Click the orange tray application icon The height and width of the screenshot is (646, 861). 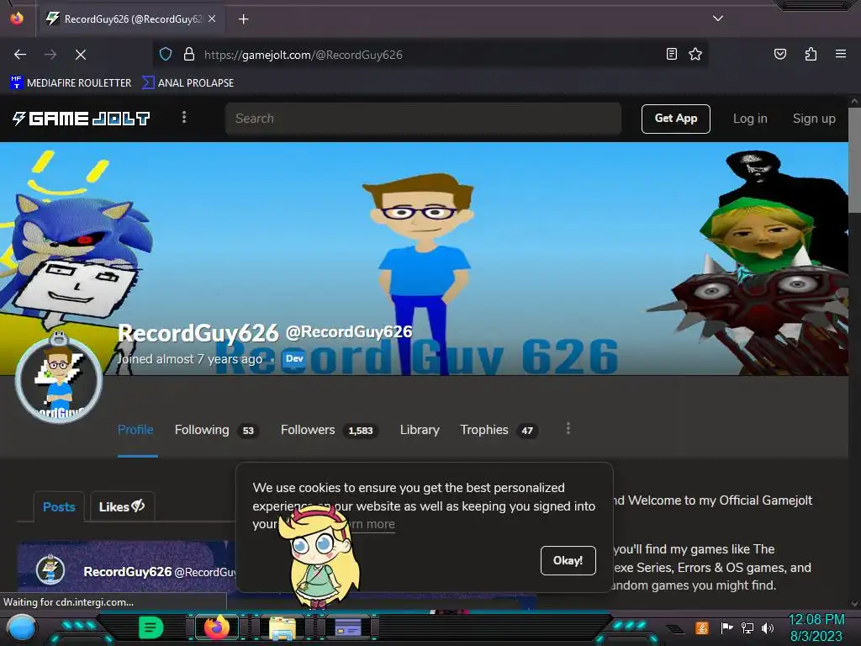click(x=702, y=627)
